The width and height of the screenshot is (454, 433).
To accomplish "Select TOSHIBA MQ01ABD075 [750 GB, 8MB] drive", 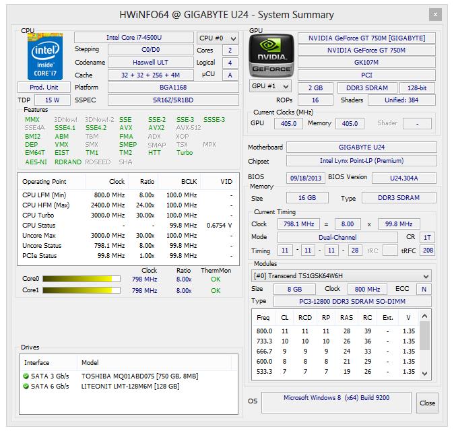I will (129, 376).
